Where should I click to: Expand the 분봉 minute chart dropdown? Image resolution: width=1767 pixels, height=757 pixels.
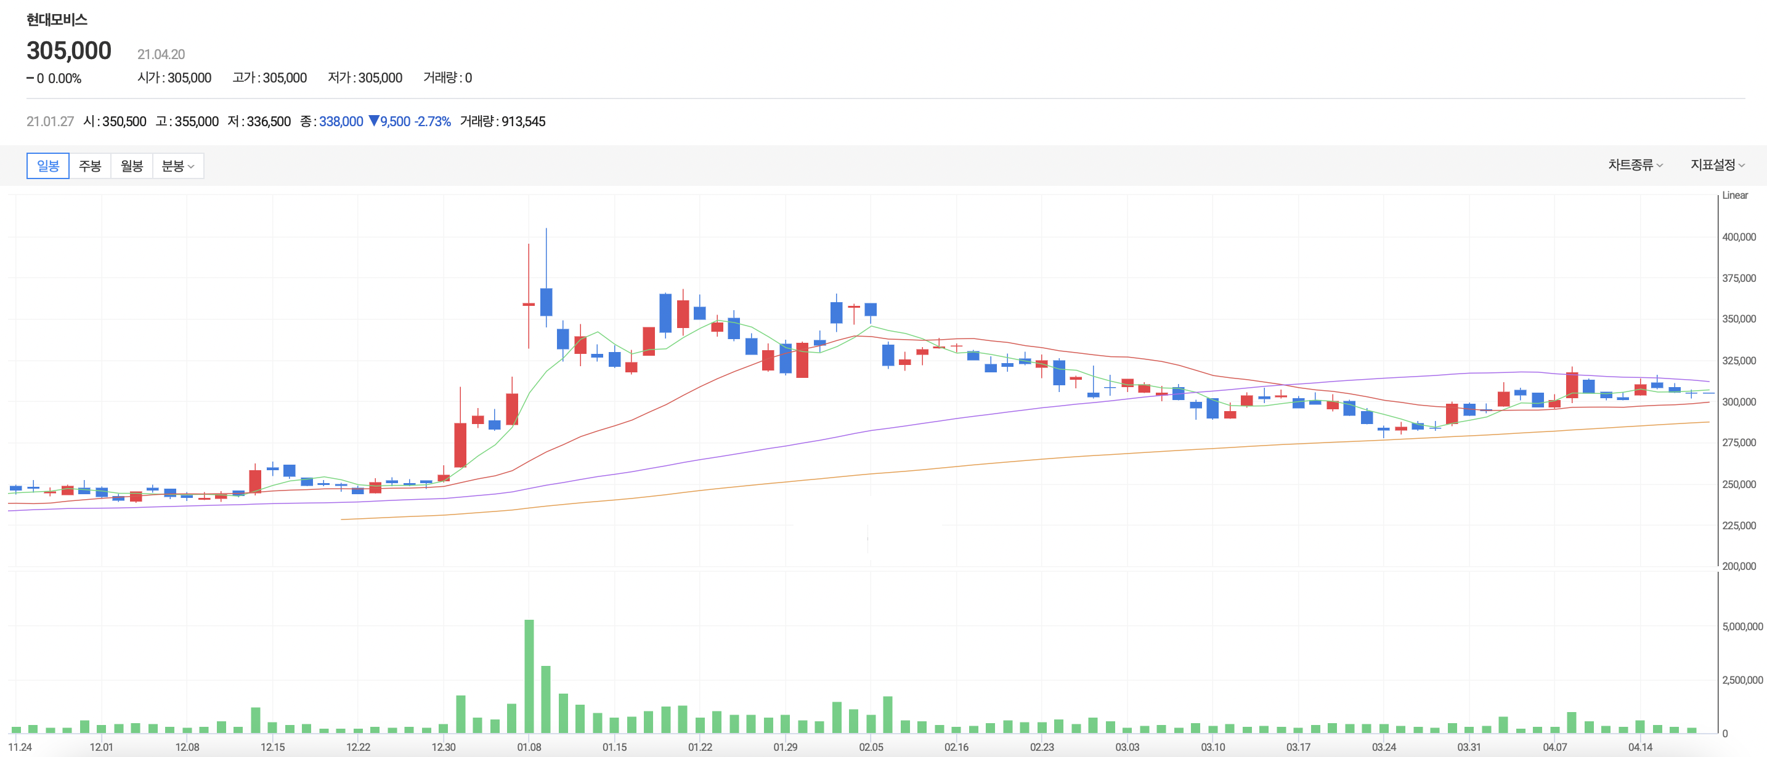[177, 166]
